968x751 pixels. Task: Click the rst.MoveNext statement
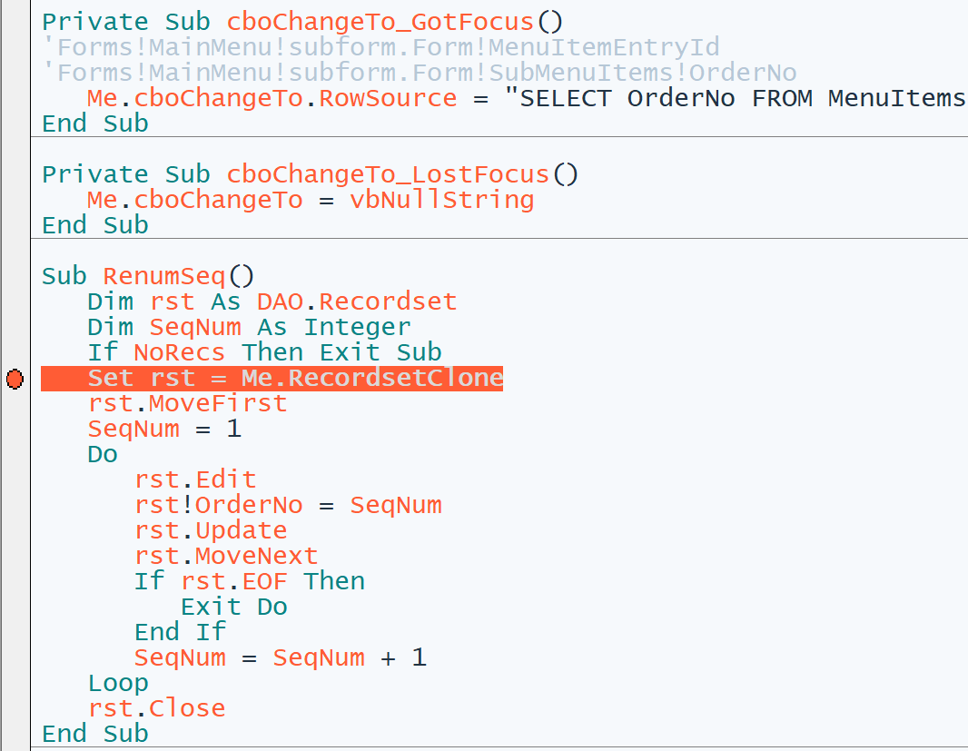click(x=226, y=556)
